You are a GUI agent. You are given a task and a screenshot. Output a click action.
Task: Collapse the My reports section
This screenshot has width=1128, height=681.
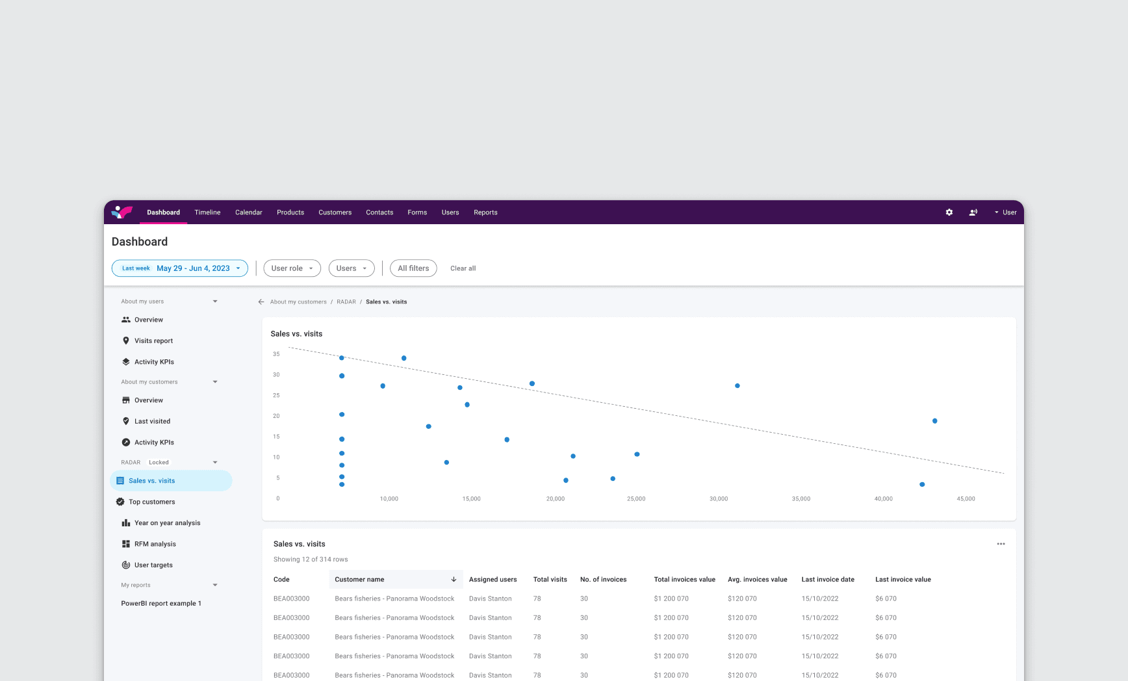point(215,585)
